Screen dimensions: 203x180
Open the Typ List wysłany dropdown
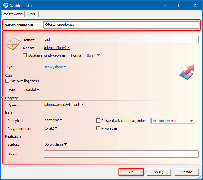55,67
